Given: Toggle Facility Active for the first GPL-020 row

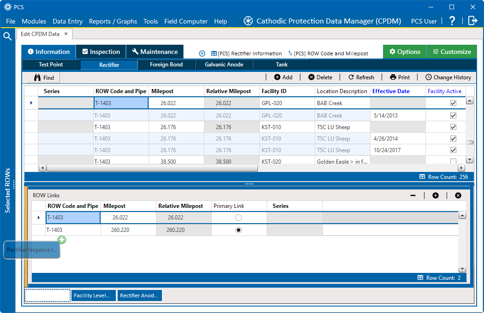Looking at the screenshot, I should [x=453, y=103].
